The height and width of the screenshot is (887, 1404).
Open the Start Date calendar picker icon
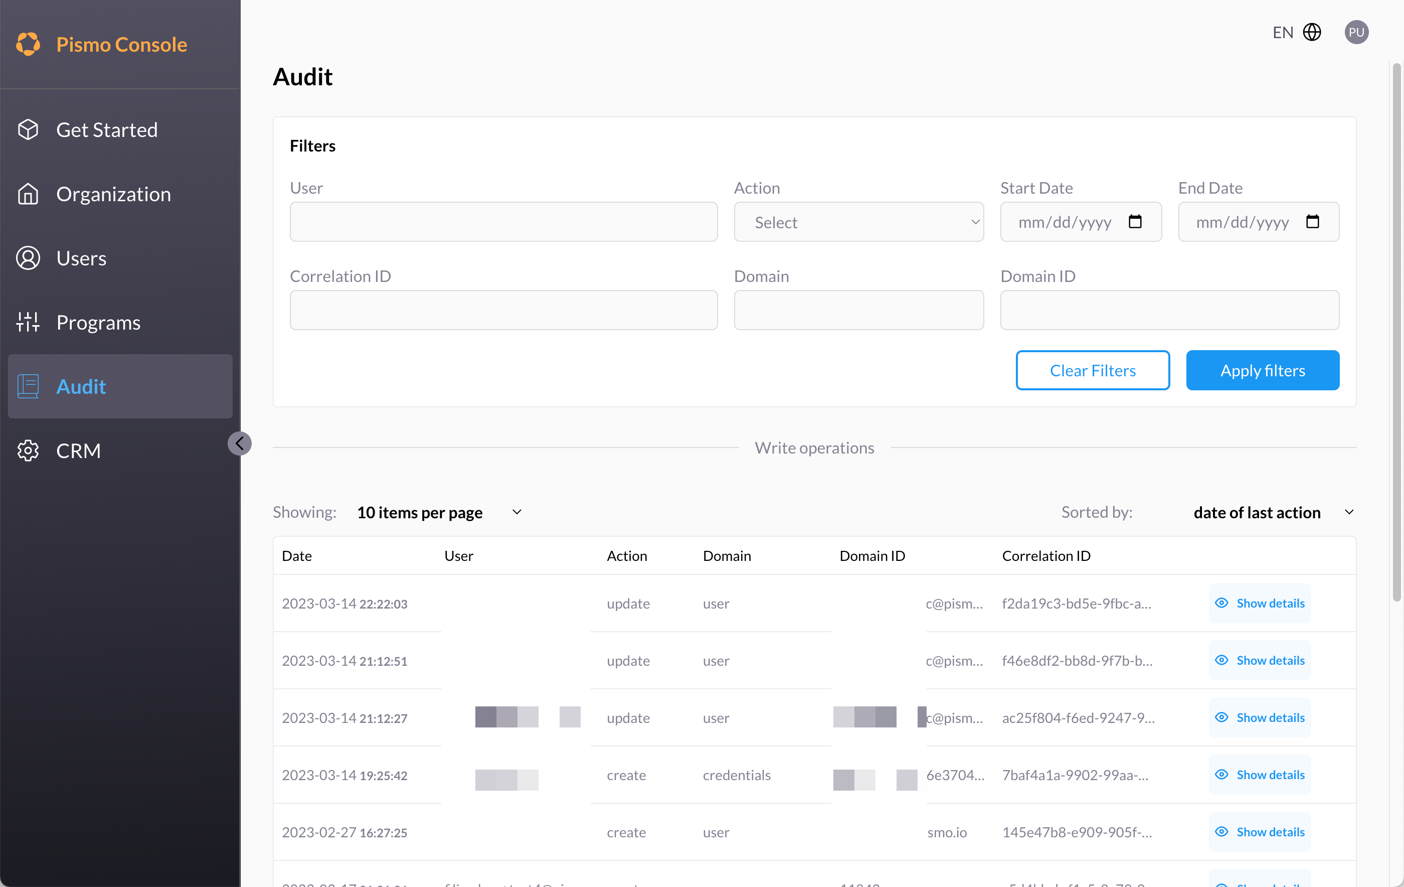pos(1135,222)
